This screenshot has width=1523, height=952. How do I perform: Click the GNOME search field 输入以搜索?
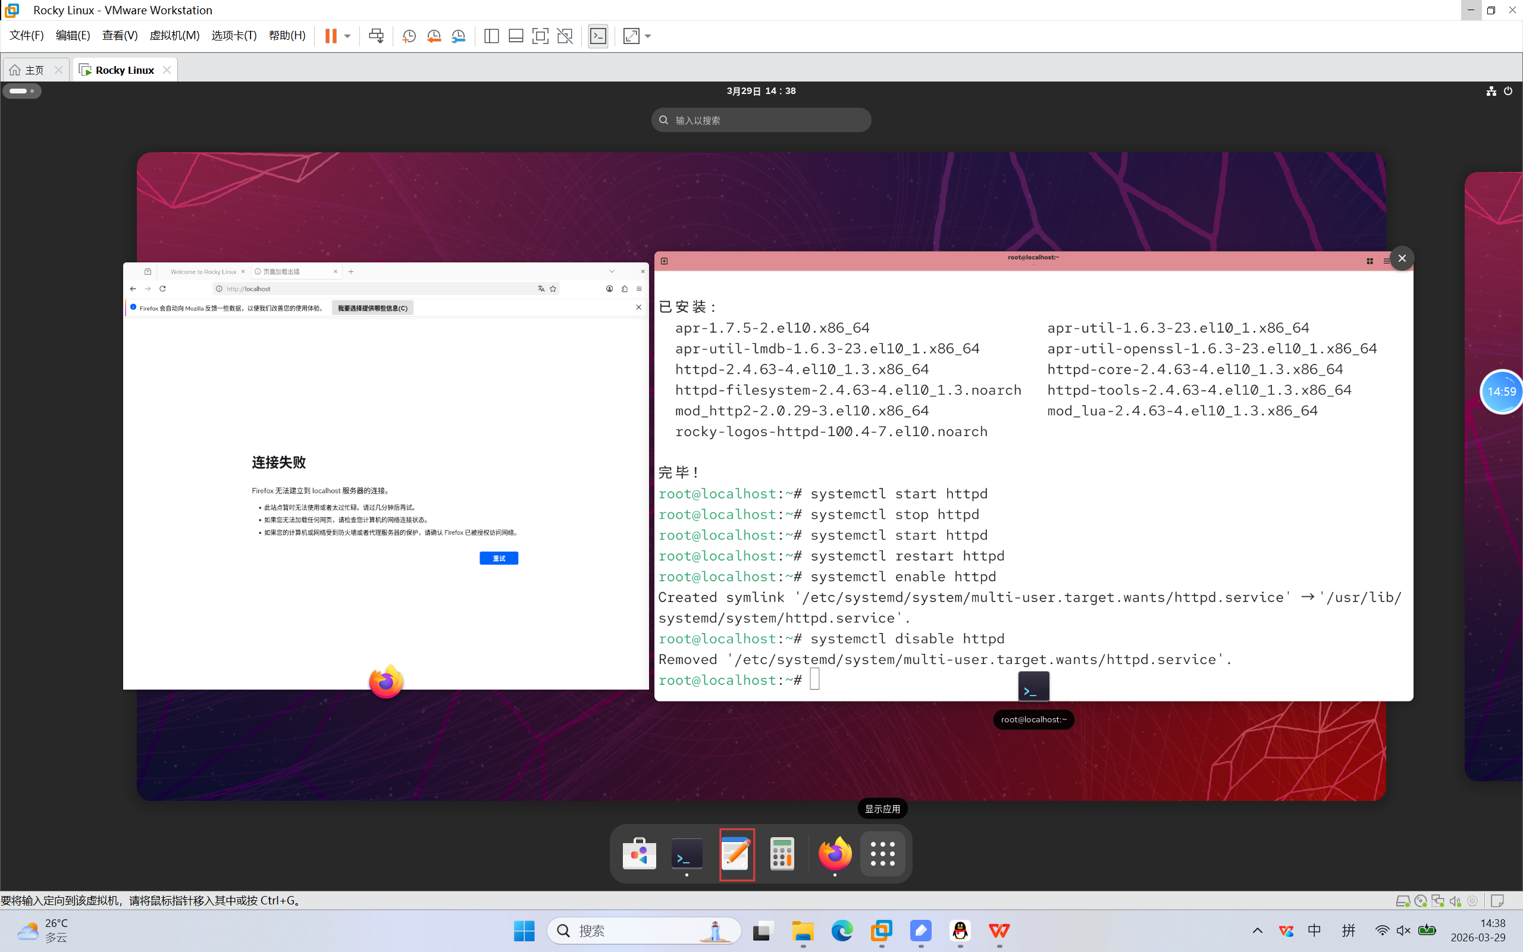pos(761,120)
